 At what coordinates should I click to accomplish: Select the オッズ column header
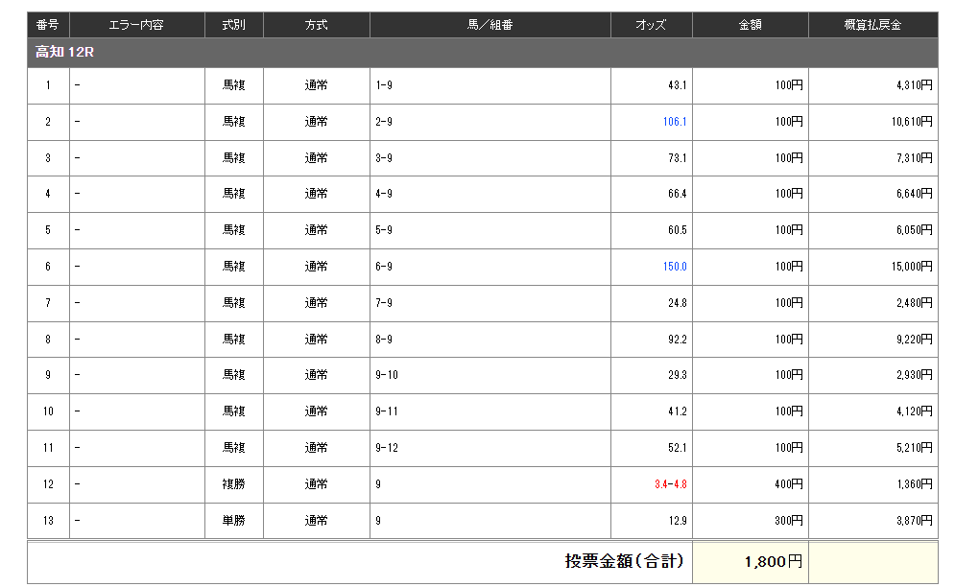(x=651, y=25)
